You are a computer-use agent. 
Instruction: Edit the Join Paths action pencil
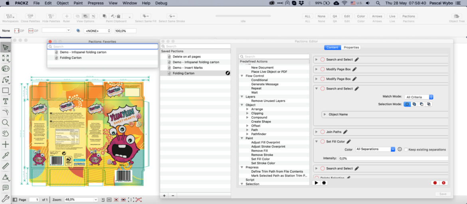[x=346, y=132]
